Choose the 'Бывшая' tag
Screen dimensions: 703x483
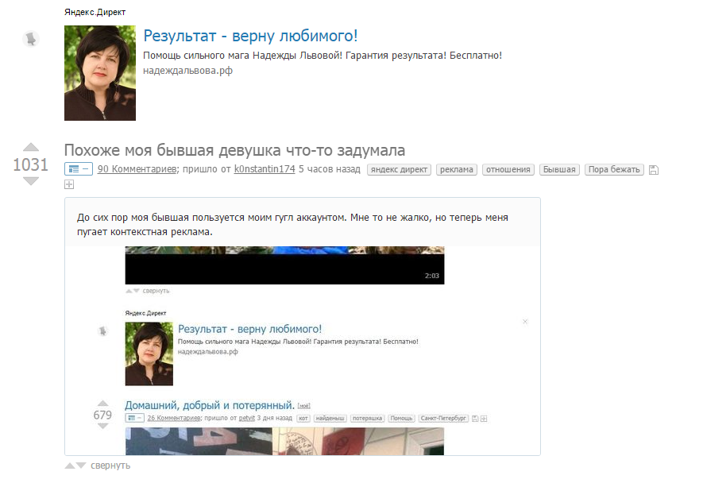coord(559,169)
